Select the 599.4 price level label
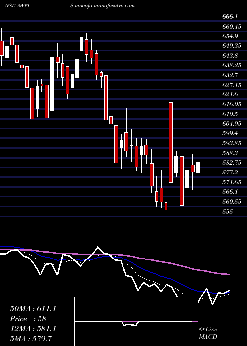Viewport: 247px width, 346px height. tap(230, 133)
